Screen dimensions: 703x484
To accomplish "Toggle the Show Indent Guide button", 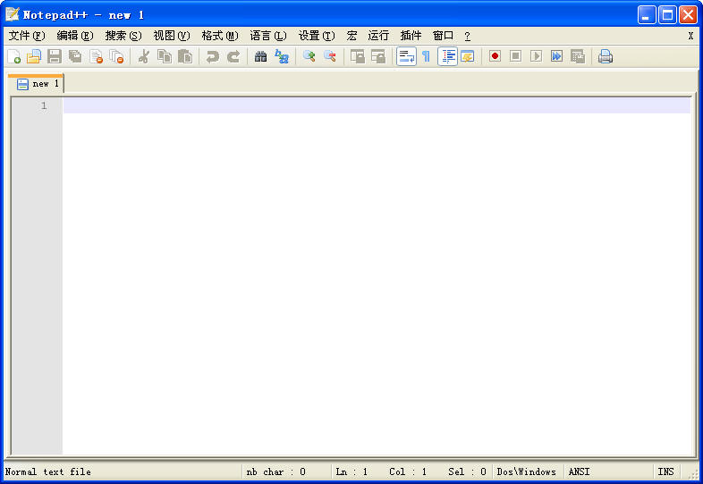I will click(x=447, y=56).
